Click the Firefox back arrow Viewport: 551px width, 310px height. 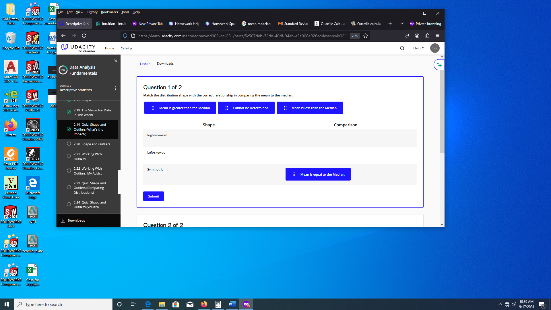(63, 36)
